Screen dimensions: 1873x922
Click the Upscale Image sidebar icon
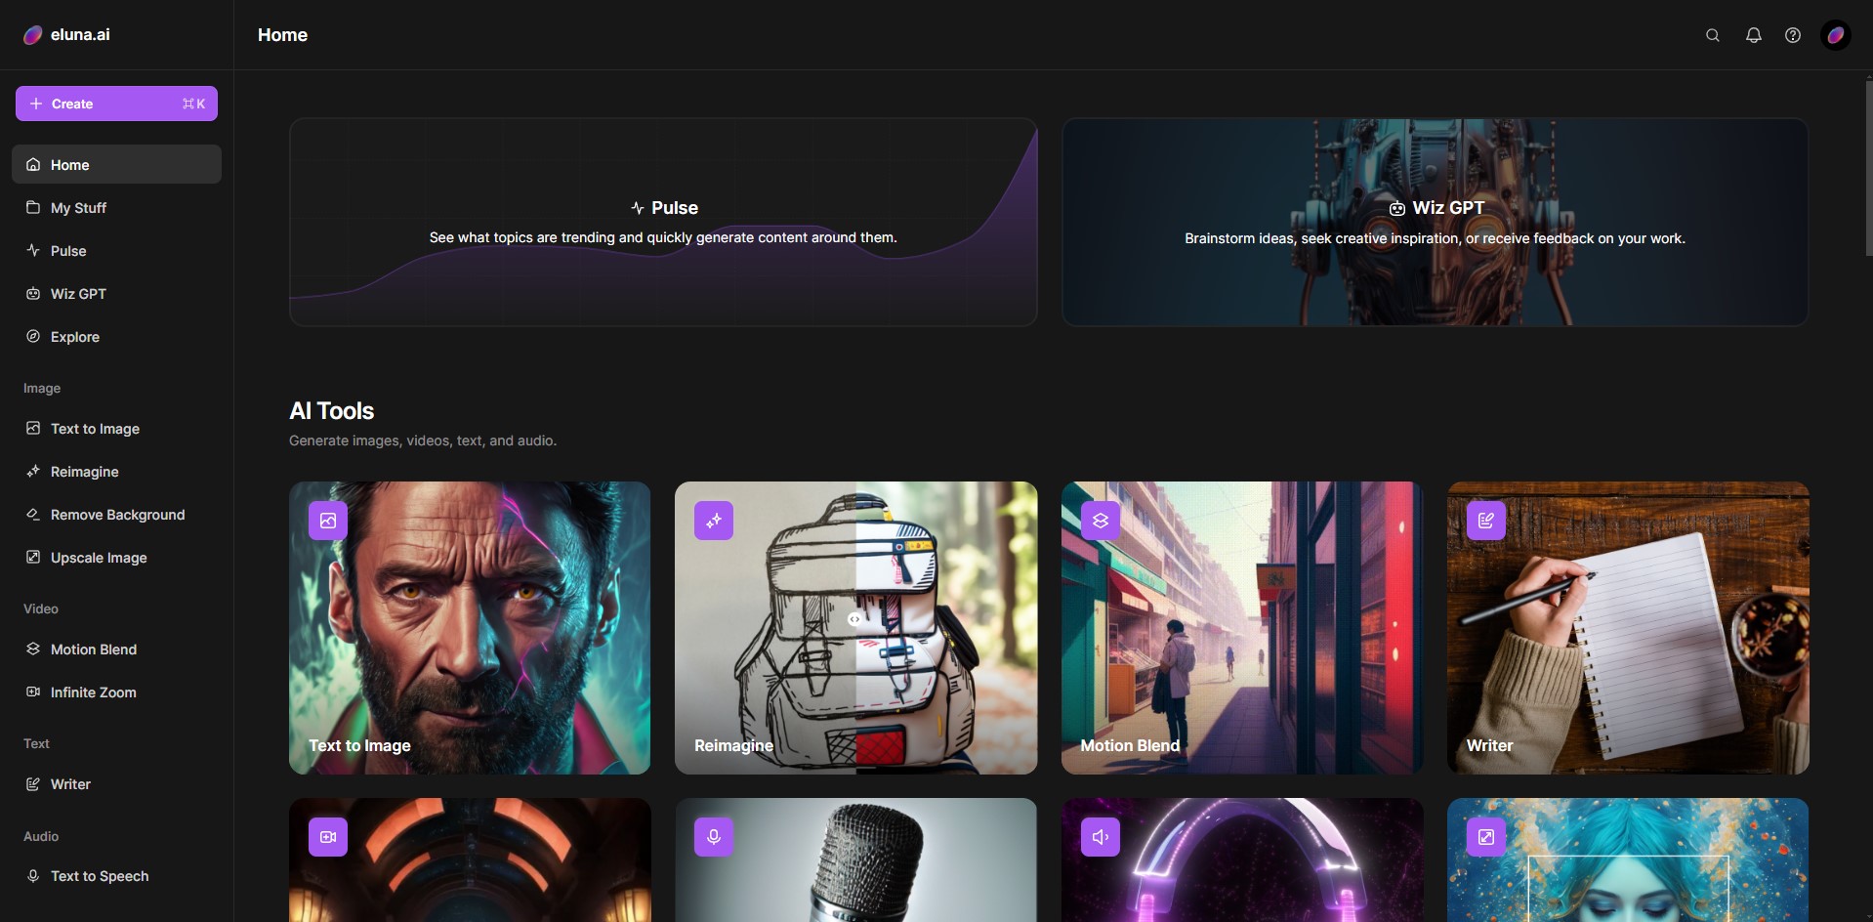33,557
